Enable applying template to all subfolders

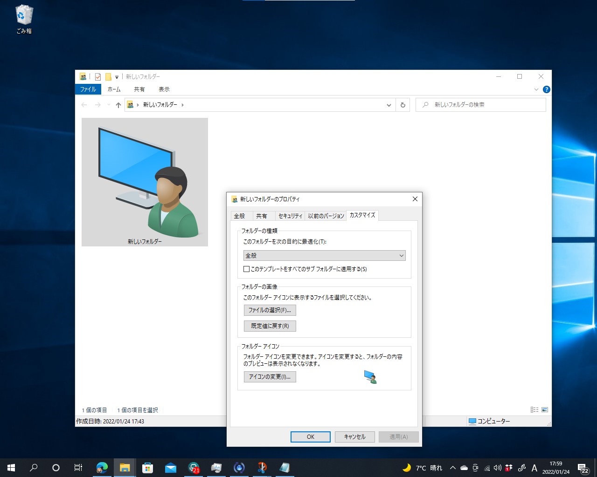[246, 269]
